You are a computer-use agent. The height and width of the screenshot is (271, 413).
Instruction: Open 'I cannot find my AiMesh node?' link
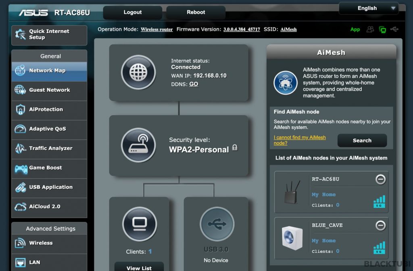click(x=300, y=140)
